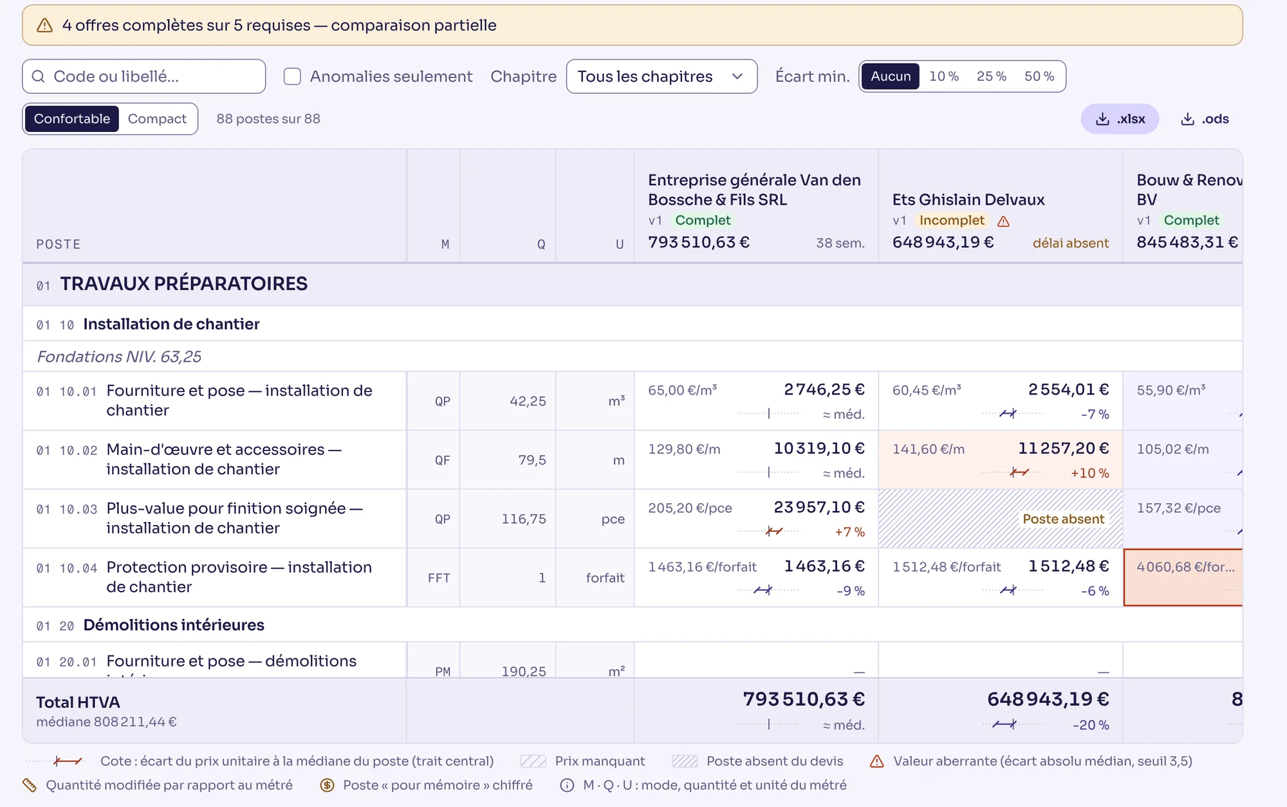Focus the Code ou libellé search field
The width and height of the screenshot is (1287, 807).
point(144,77)
